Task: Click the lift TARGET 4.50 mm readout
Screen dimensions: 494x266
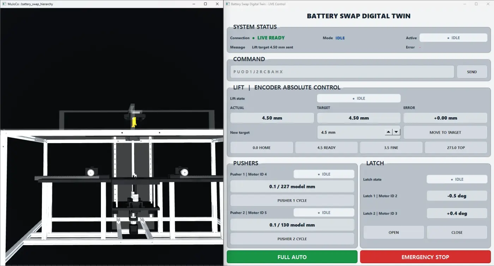Action: [359, 118]
